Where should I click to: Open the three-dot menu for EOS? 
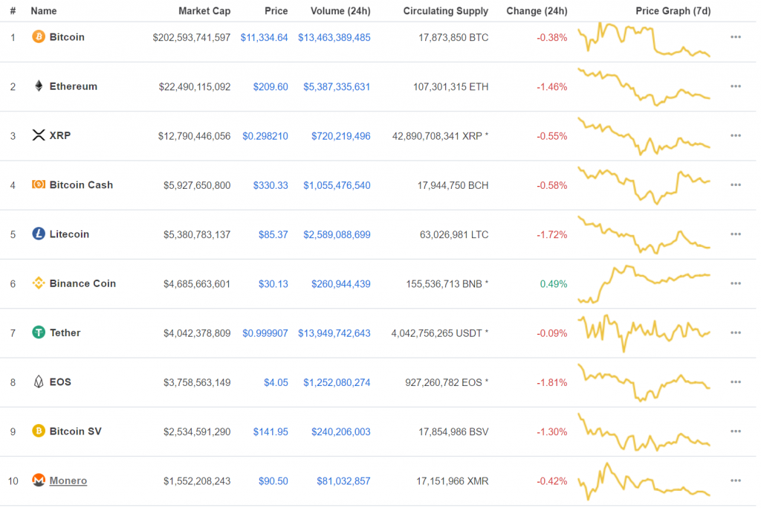pos(735,382)
